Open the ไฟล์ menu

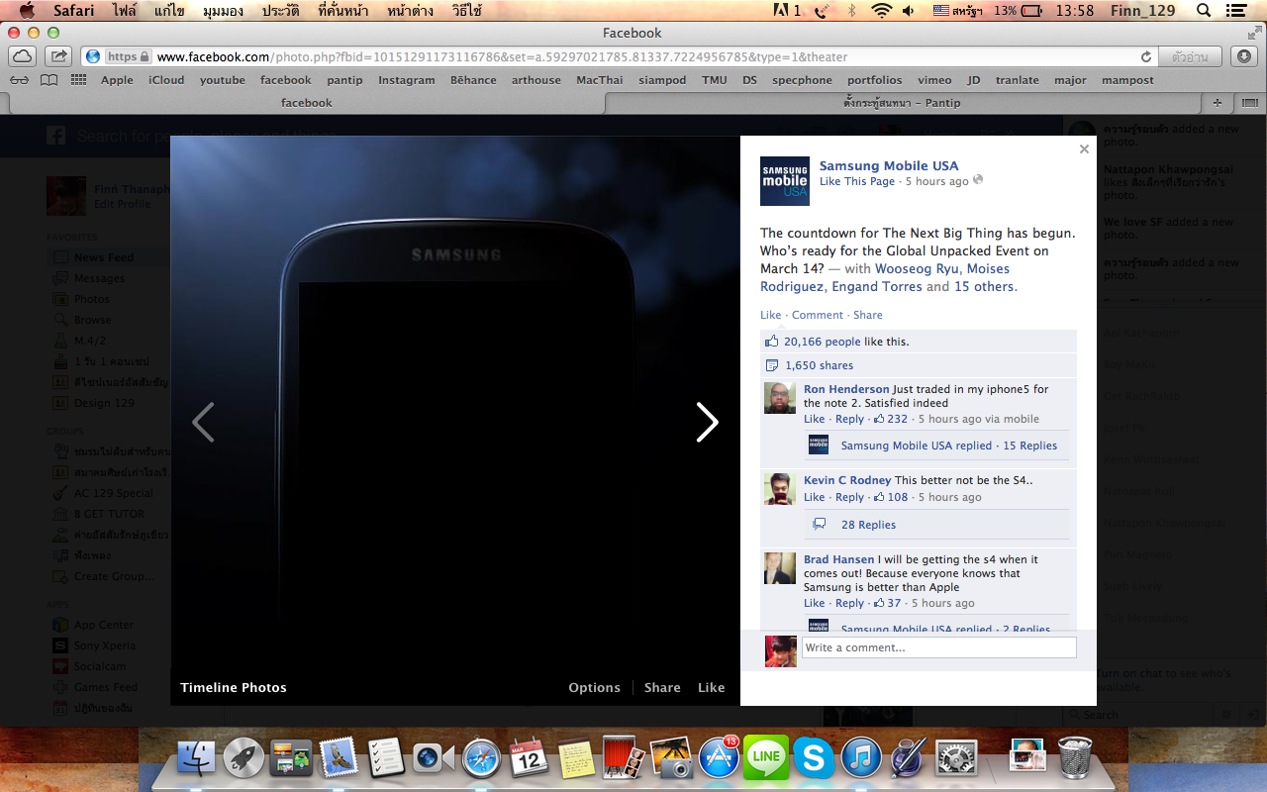click(124, 10)
